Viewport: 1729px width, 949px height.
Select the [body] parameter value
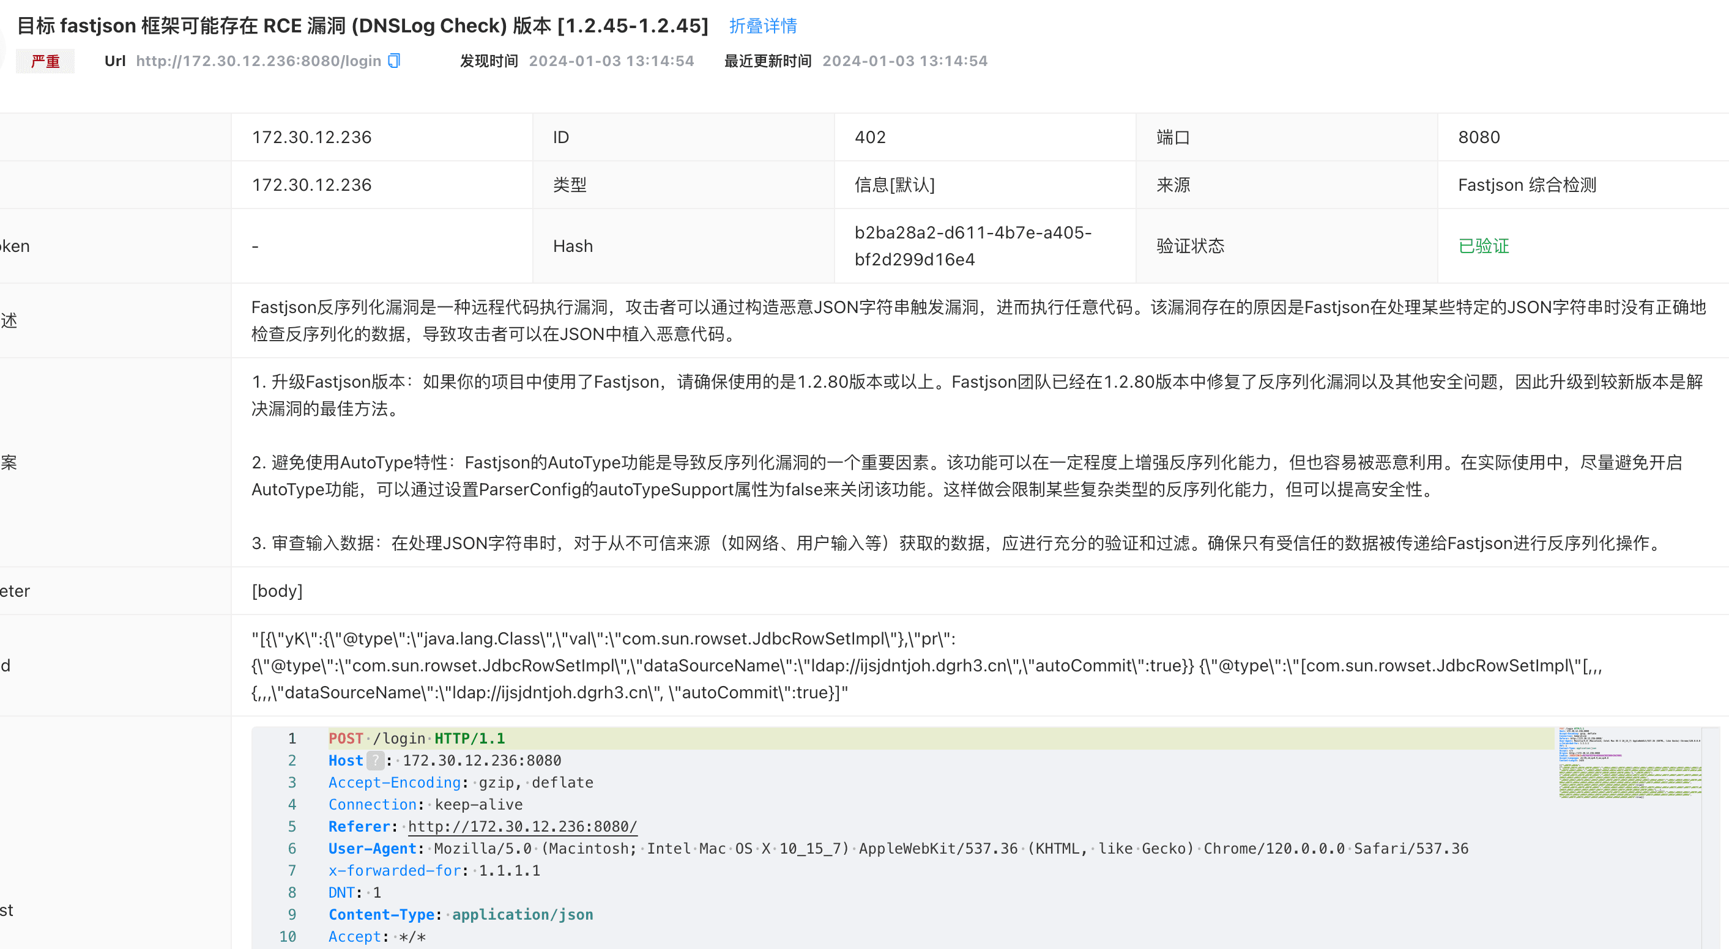[277, 591]
